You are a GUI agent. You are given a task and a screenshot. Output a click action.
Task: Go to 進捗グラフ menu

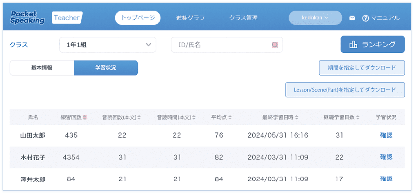coord(190,18)
